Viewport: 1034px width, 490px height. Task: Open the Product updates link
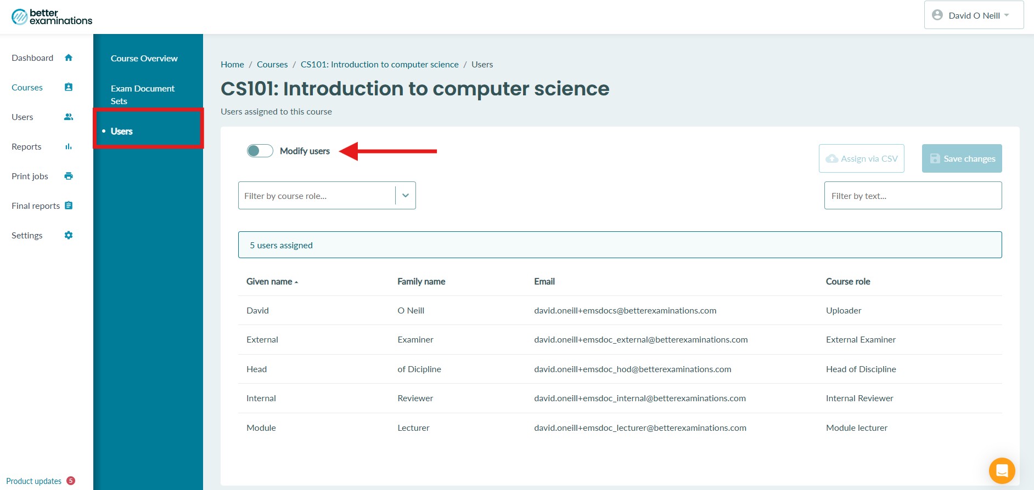pos(34,481)
